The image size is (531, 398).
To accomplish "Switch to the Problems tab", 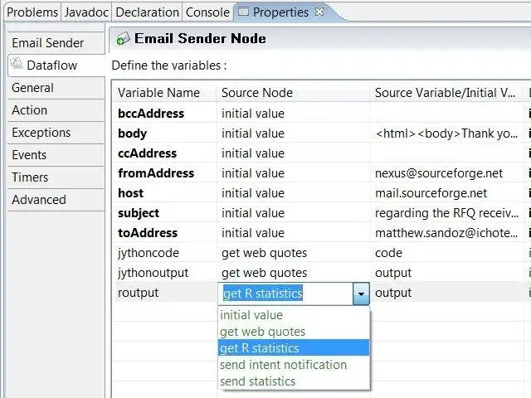I will pos(32,12).
